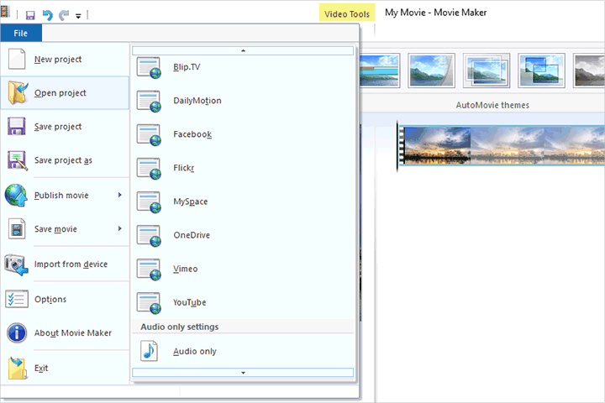605x403 pixels.
Task: Click the up arrow above the Blip.TV entry
Action: [x=243, y=50]
